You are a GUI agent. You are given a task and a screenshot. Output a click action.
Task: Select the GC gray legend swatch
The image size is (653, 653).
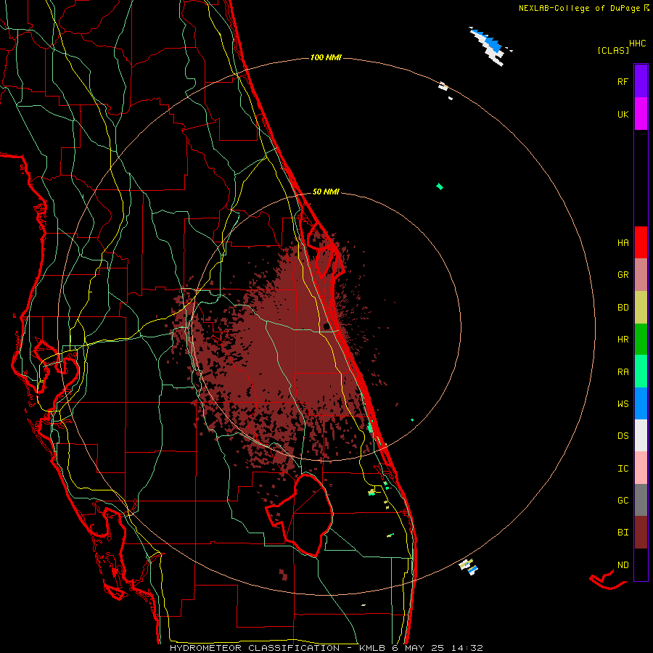[x=641, y=500]
